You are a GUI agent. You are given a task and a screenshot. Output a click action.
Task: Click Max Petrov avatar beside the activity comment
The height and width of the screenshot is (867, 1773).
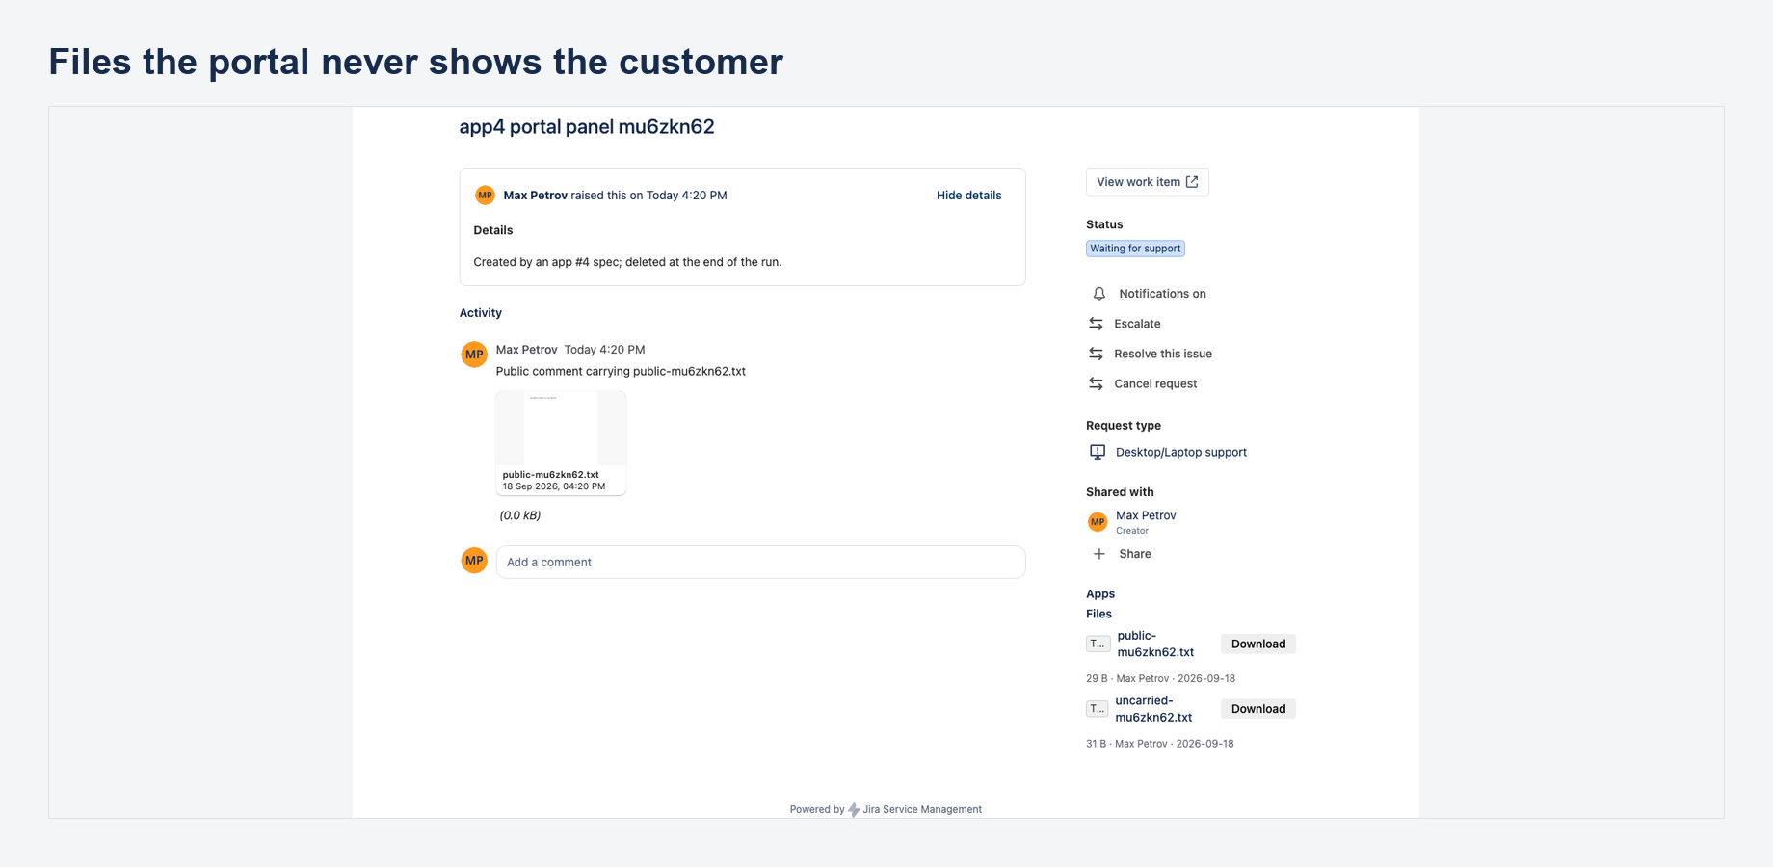pyautogui.click(x=474, y=355)
